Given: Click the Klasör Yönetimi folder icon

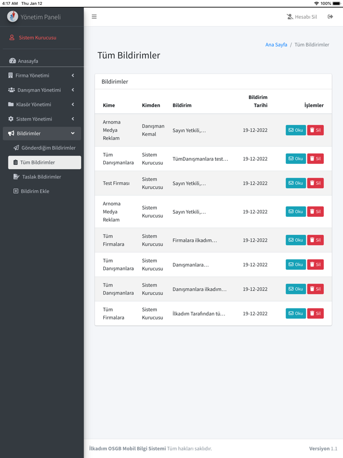Looking at the screenshot, I should pos(11,104).
